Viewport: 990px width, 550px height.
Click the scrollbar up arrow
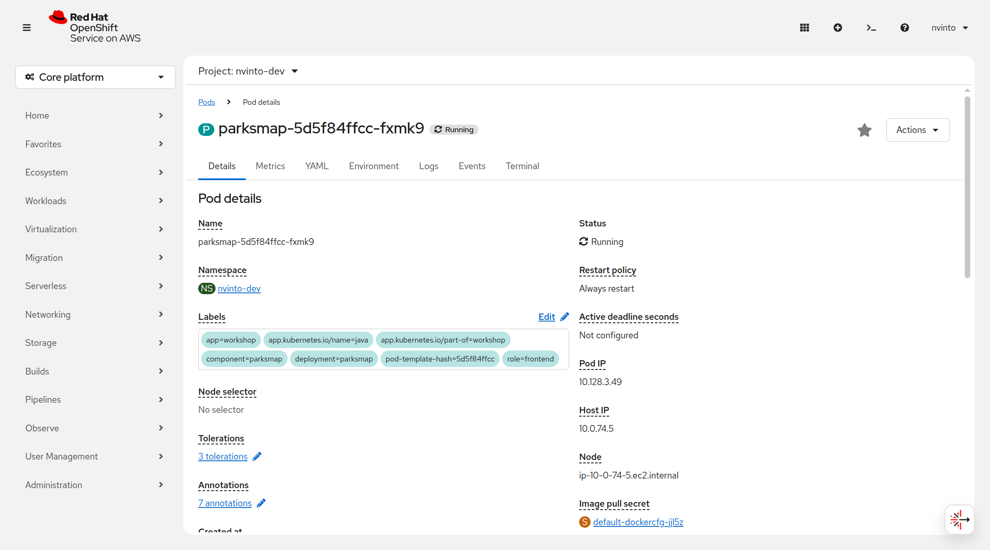click(x=967, y=90)
